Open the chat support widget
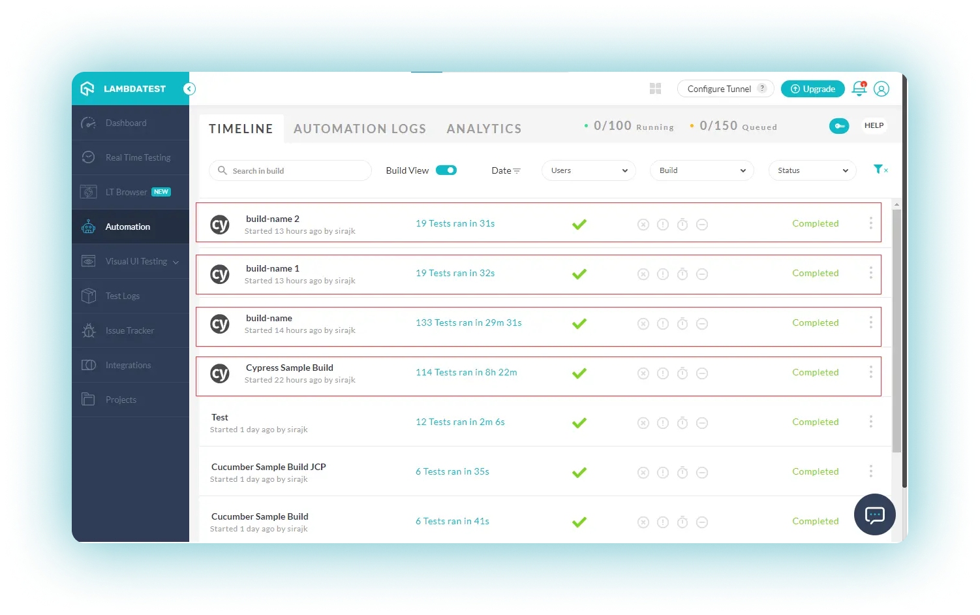980x615 pixels. click(874, 514)
